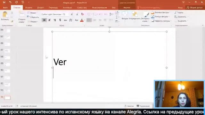Apply red font color A

(x=82, y=20)
